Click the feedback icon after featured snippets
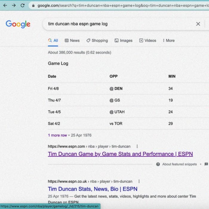Screen dimensions: 209x209 [206, 164]
